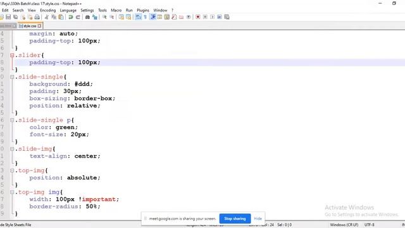Open the Language menu
This screenshot has width=405, height=228.
point(68,10)
